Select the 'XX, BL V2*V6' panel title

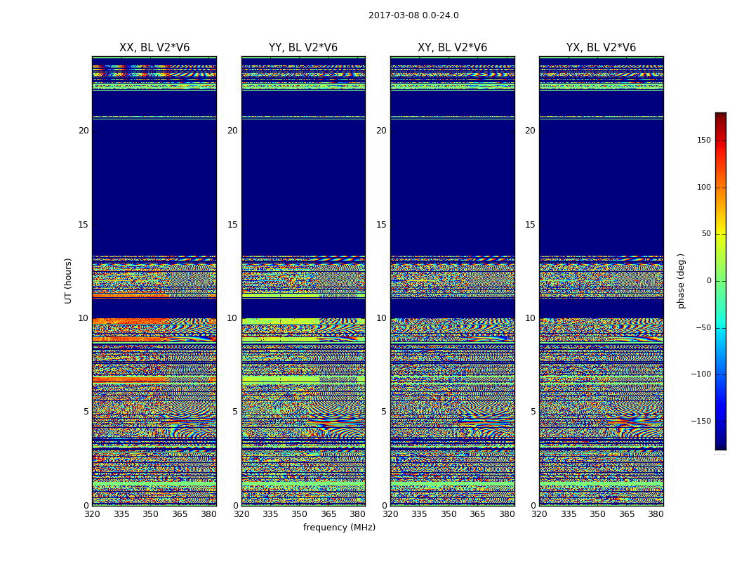pos(154,48)
